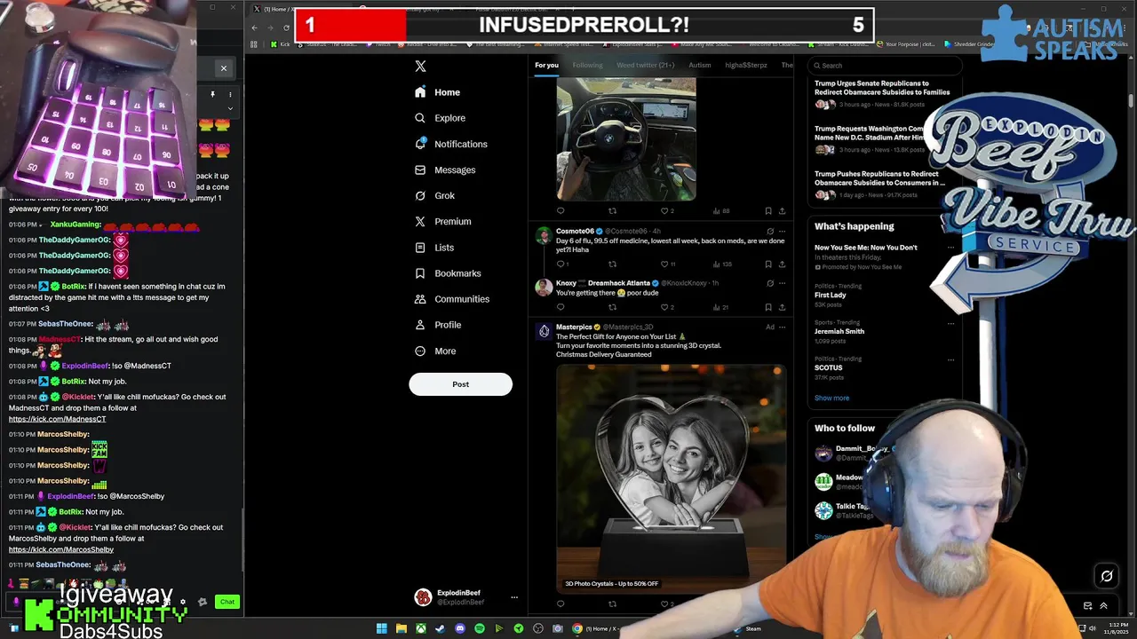Open the BMW steering wheel video thumbnail

(x=626, y=138)
